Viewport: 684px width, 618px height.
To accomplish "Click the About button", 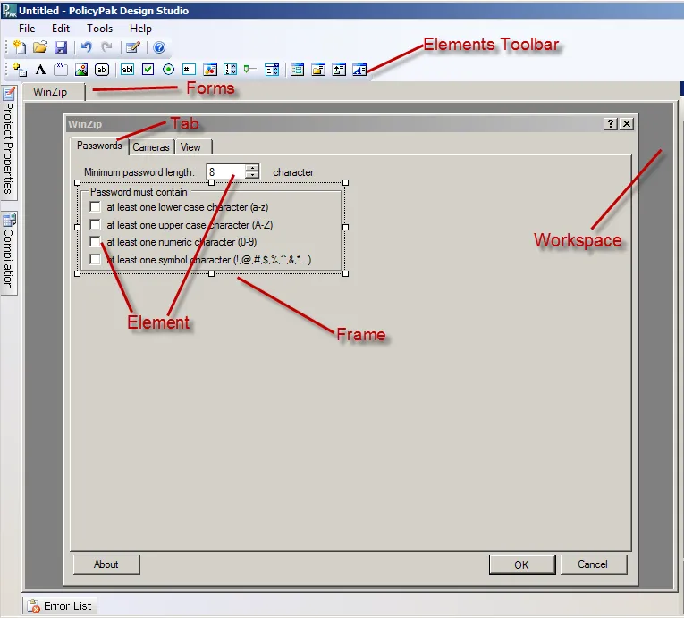I will tap(106, 564).
